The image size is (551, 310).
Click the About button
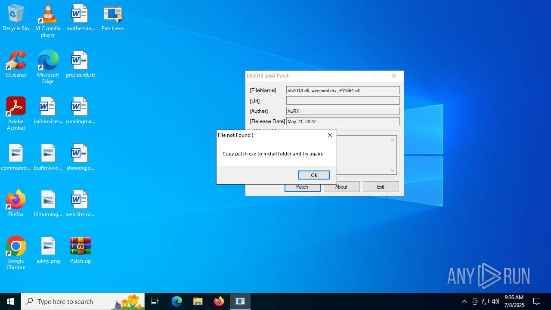tap(341, 187)
